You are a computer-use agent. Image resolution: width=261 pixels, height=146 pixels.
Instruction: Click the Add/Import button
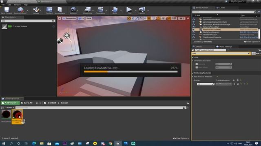tap(10, 103)
